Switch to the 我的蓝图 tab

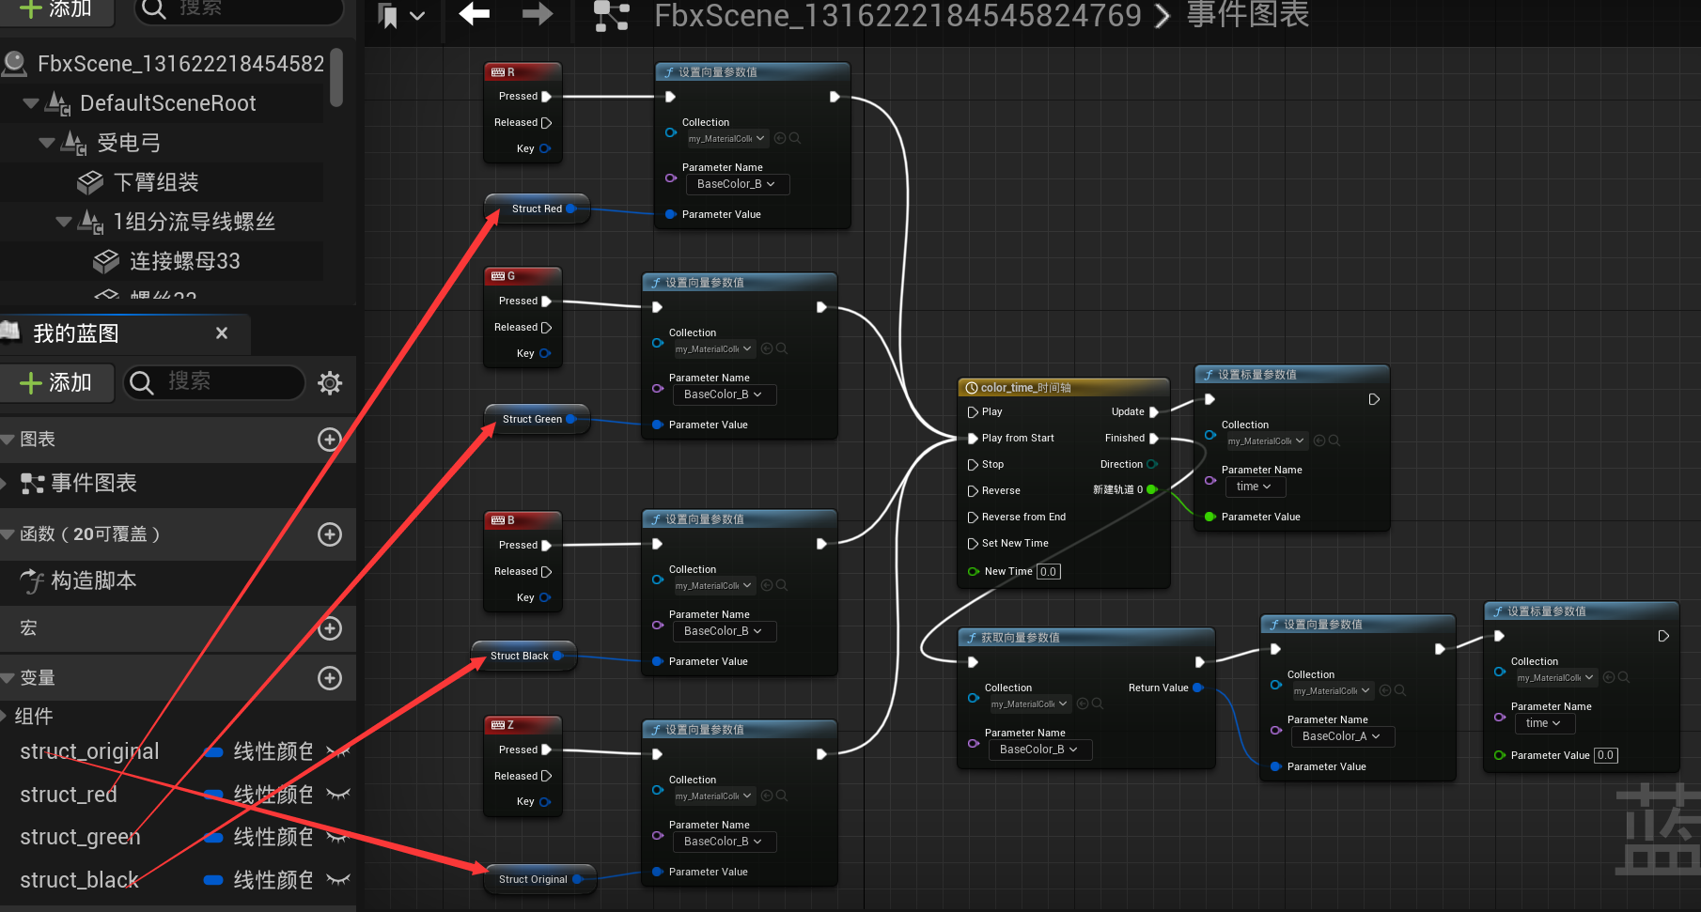click(76, 333)
